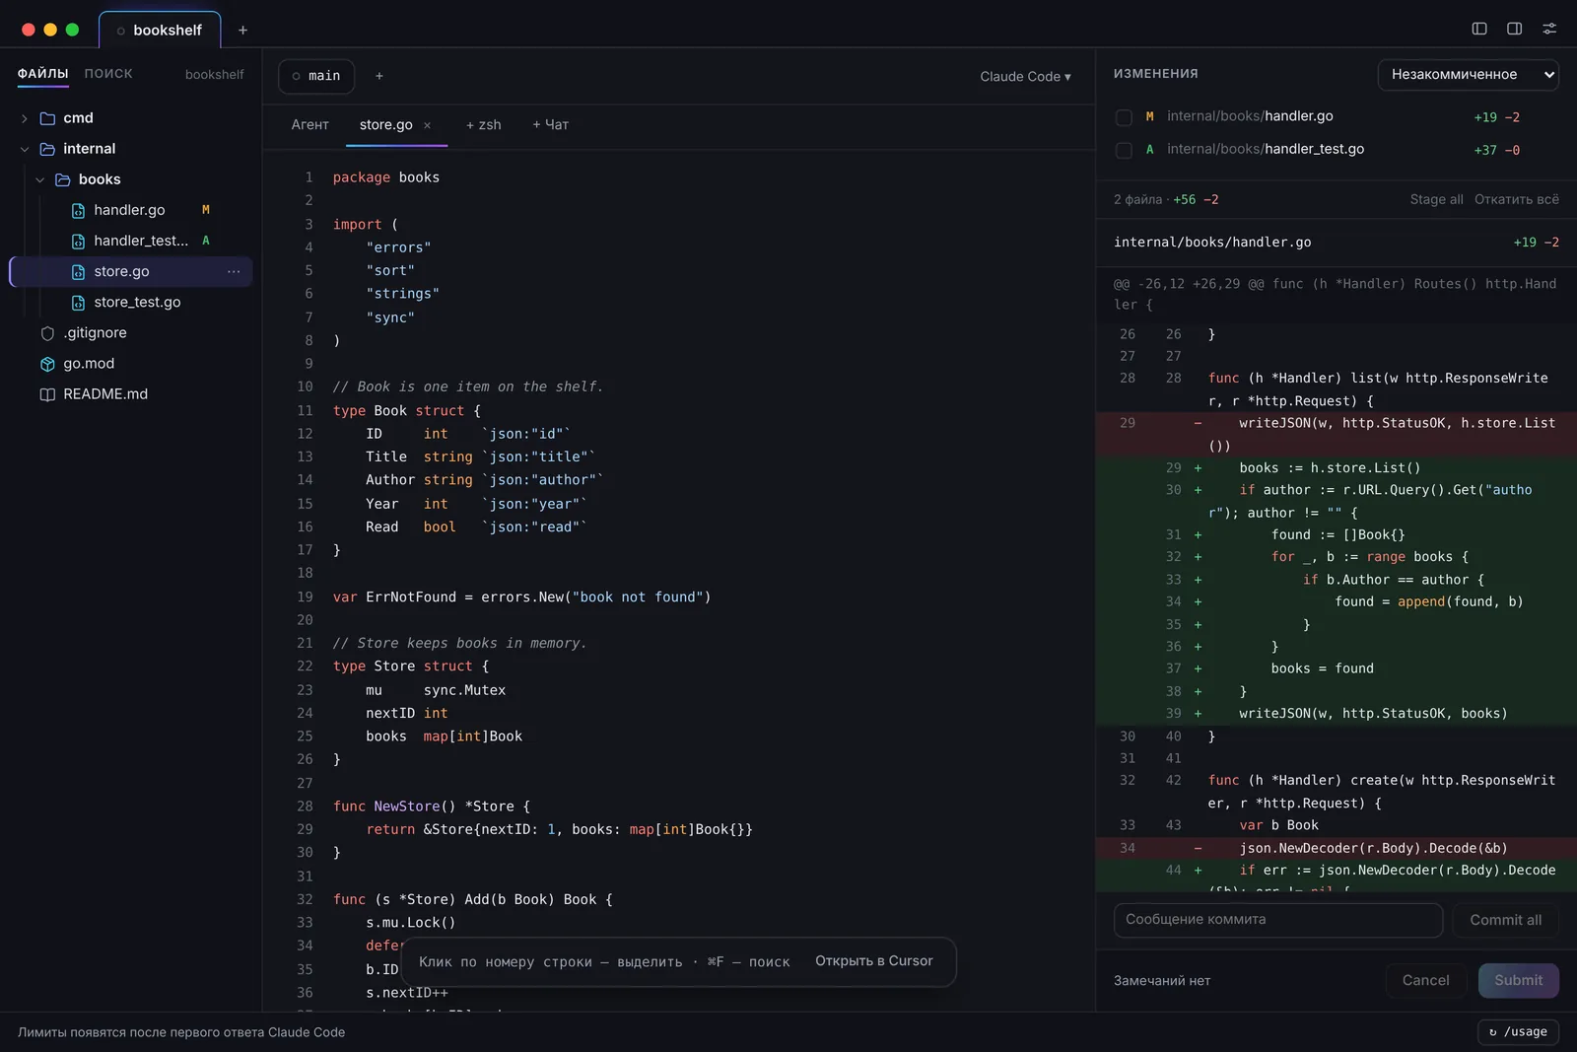Click Откатить всё link
1577x1052 pixels.
point(1517,199)
